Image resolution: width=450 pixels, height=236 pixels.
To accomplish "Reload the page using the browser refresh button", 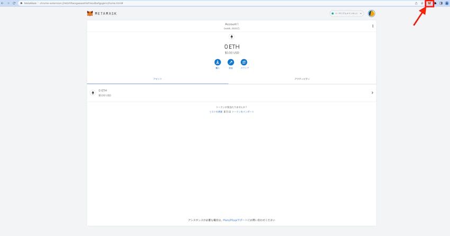I will coord(14,3).
